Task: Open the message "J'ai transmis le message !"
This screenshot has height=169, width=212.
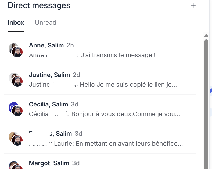Action: [118, 55]
